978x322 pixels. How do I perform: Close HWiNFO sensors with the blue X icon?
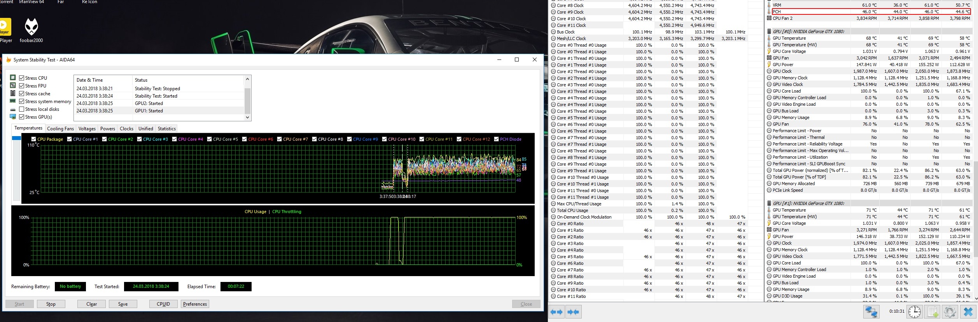[x=968, y=312]
